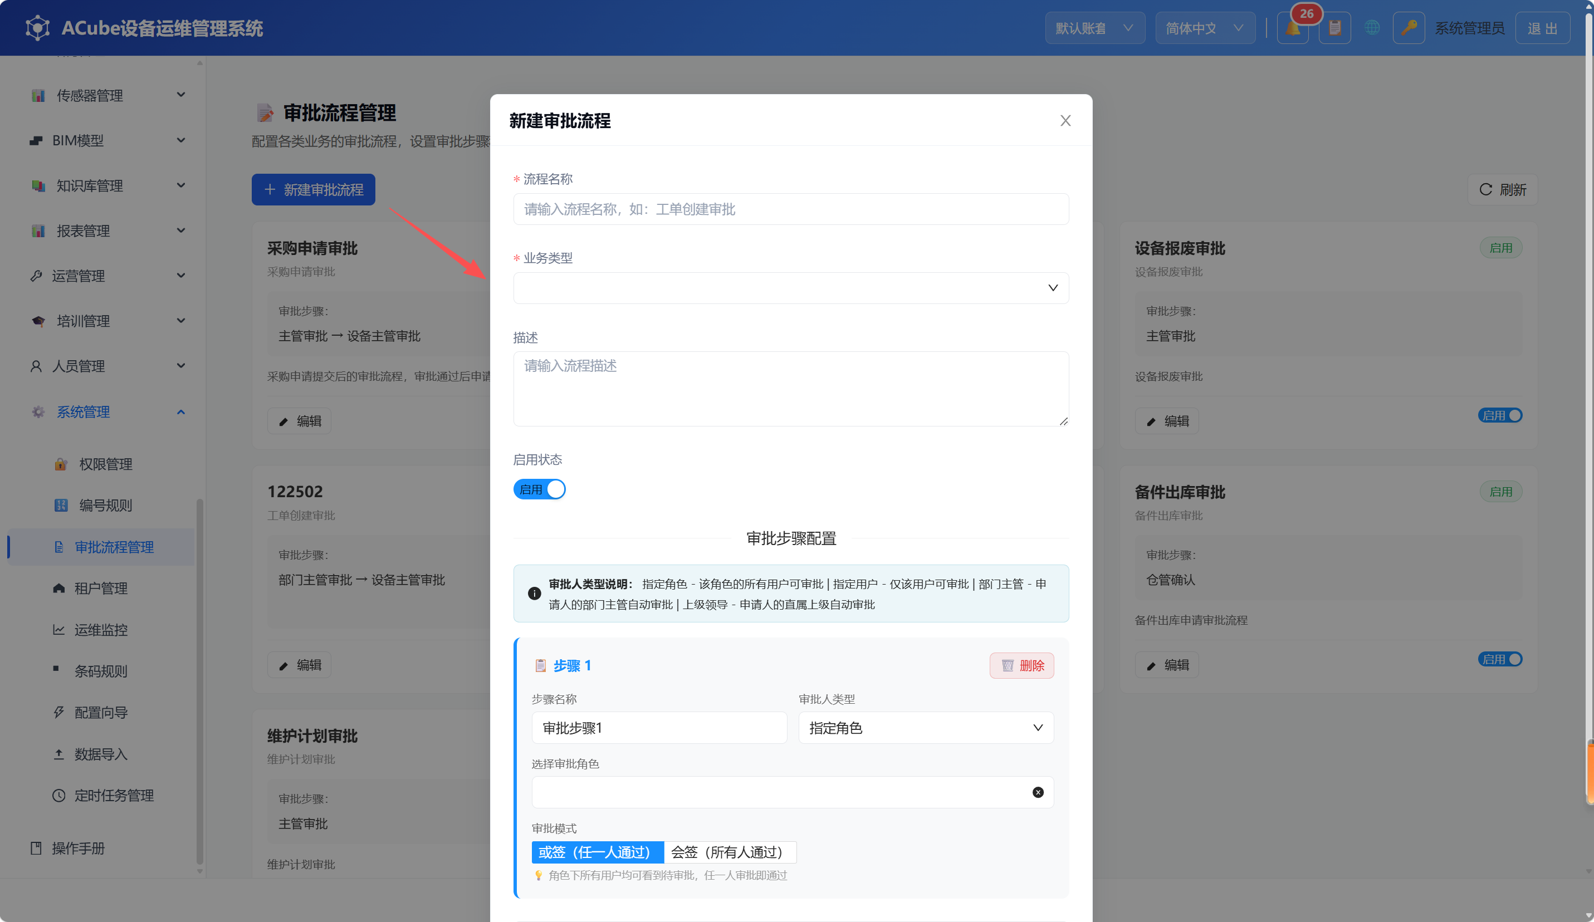Select 或签（任一人通过） mode
This screenshot has height=922, width=1594.
[597, 852]
